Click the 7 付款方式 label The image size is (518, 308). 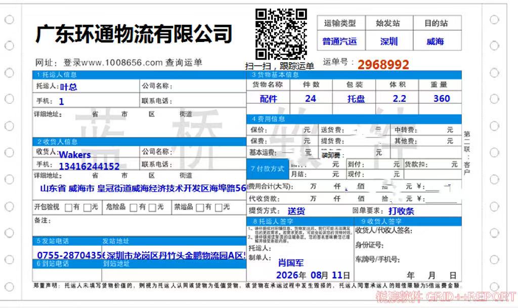pyautogui.click(x=268, y=169)
